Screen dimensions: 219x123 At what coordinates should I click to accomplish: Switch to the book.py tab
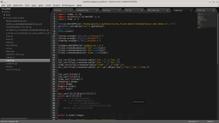(x=107, y=10)
